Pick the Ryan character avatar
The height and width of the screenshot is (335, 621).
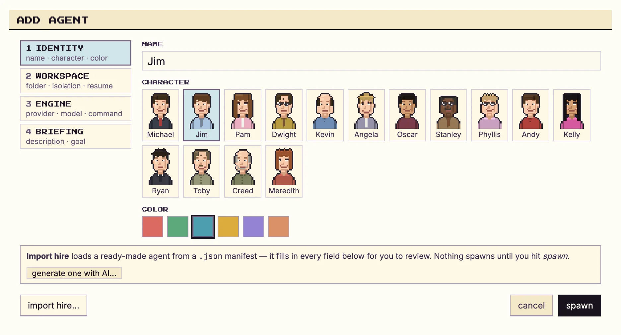click(x=161, y=171)
